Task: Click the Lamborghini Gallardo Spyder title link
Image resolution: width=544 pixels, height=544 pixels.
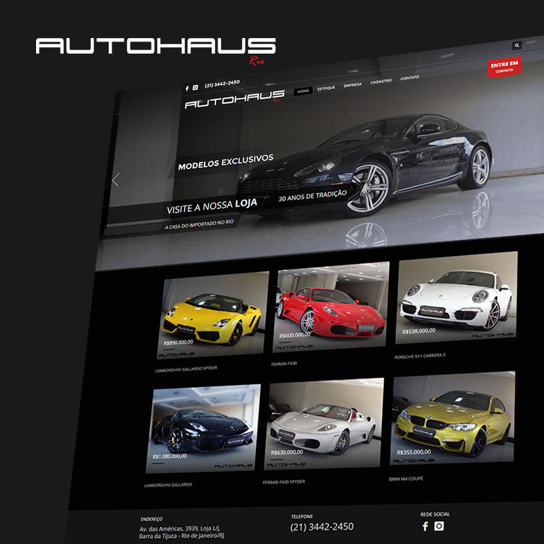Action: tap(186, 369)
